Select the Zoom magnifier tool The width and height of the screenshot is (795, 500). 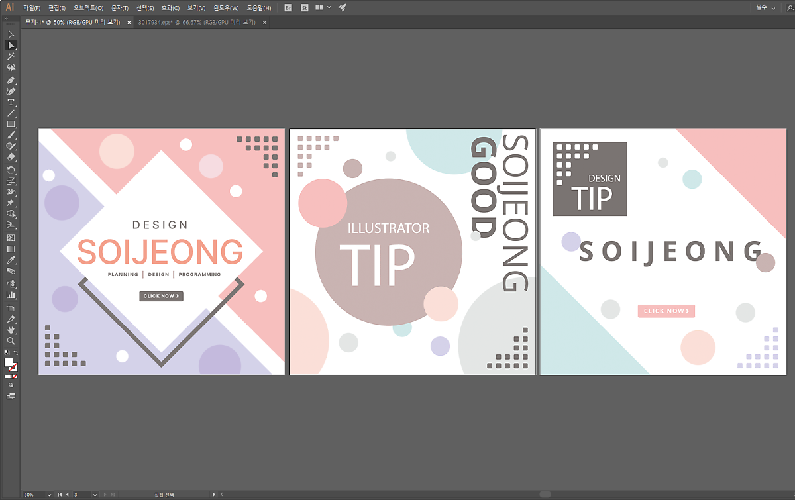tap(11, 340)
